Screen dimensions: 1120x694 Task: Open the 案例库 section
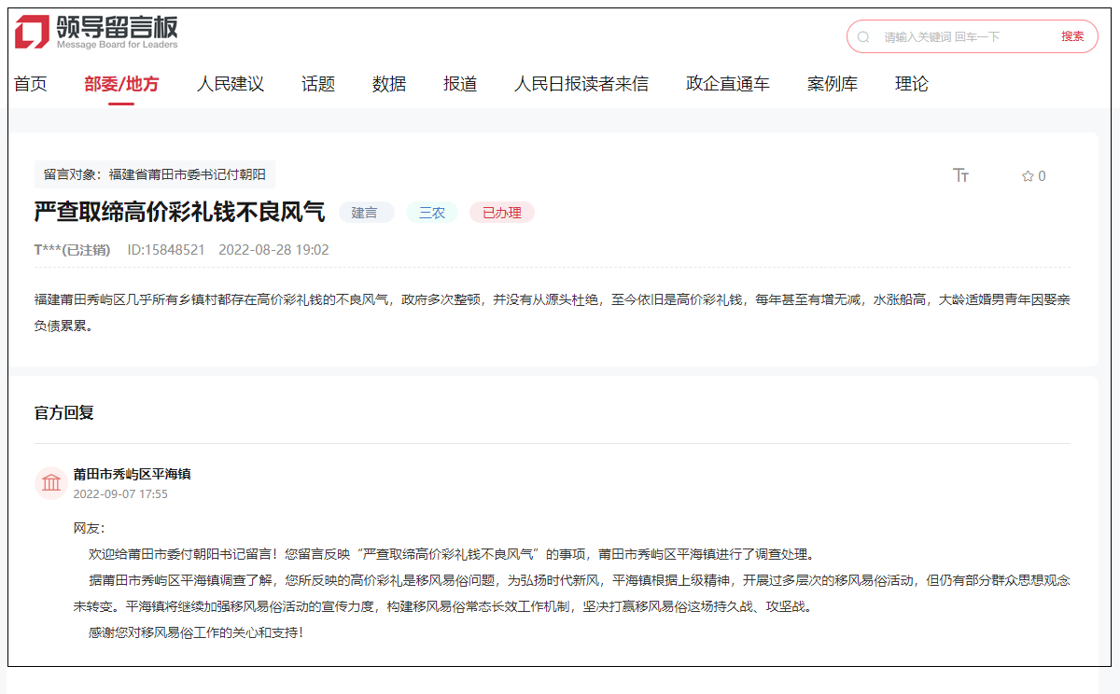point(831,83)
